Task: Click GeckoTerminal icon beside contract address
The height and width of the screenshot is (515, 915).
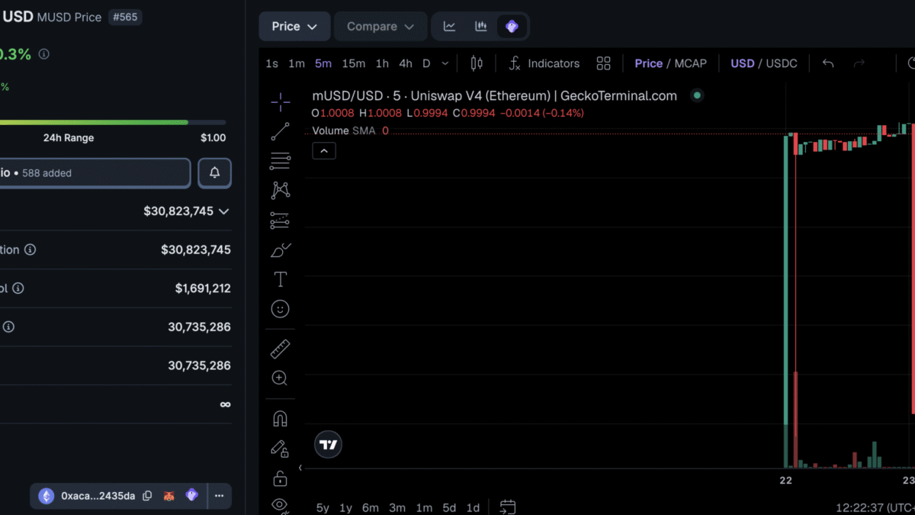Action: click(x=192, y=495)
